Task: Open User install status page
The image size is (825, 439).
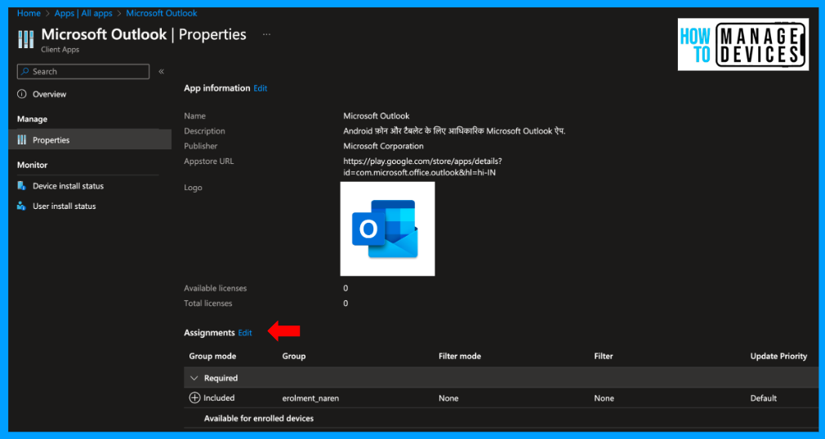Action: pyautogui.click(x=65, y=206)
